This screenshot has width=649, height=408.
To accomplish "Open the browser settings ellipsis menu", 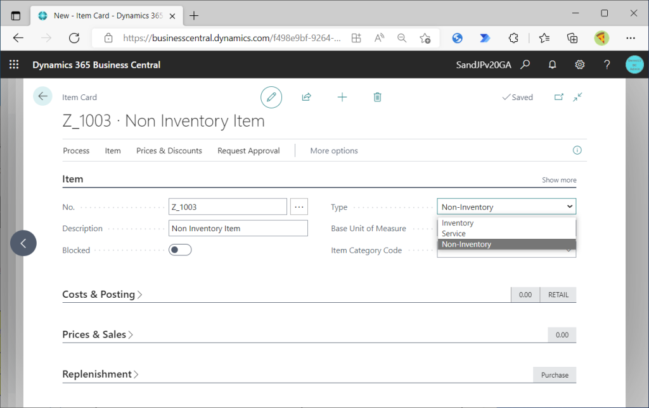I will [631, 38].
